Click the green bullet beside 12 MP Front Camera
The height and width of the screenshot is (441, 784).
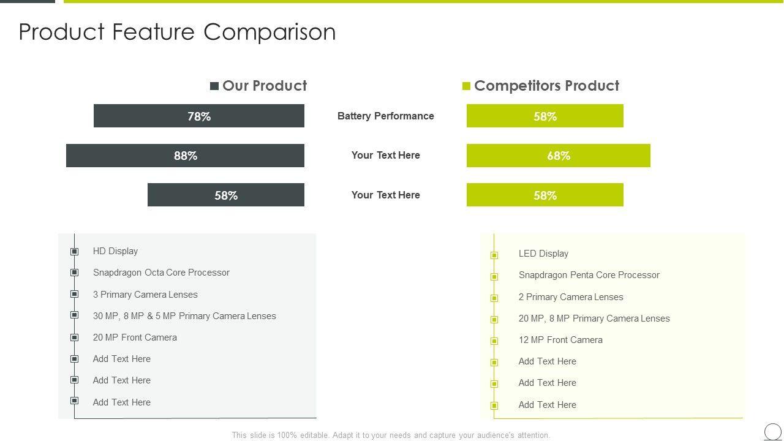point(494,341)
